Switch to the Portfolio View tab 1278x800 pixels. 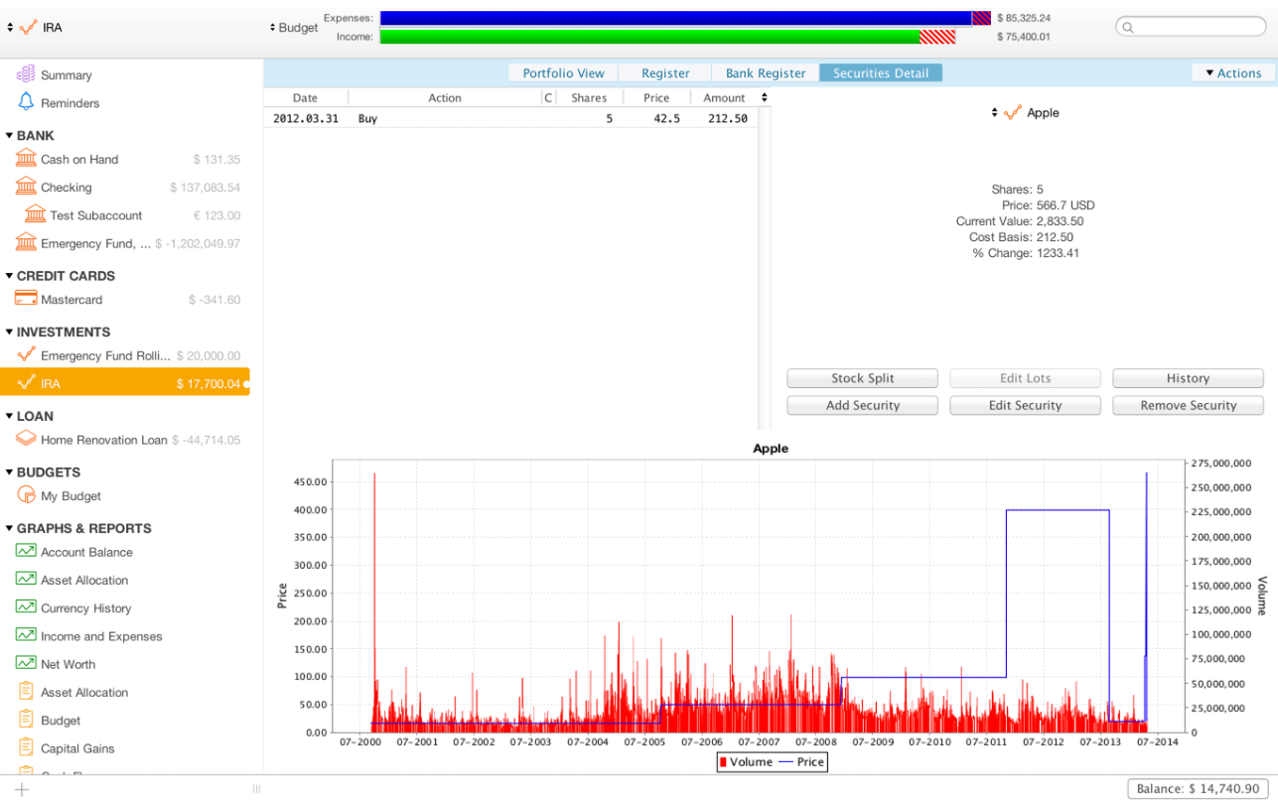tap(563, 72)
